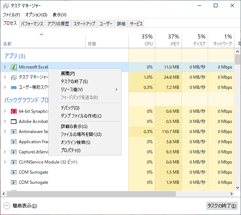
Task: Expand the タスク マネージャー process row
Action: (5, 77)
